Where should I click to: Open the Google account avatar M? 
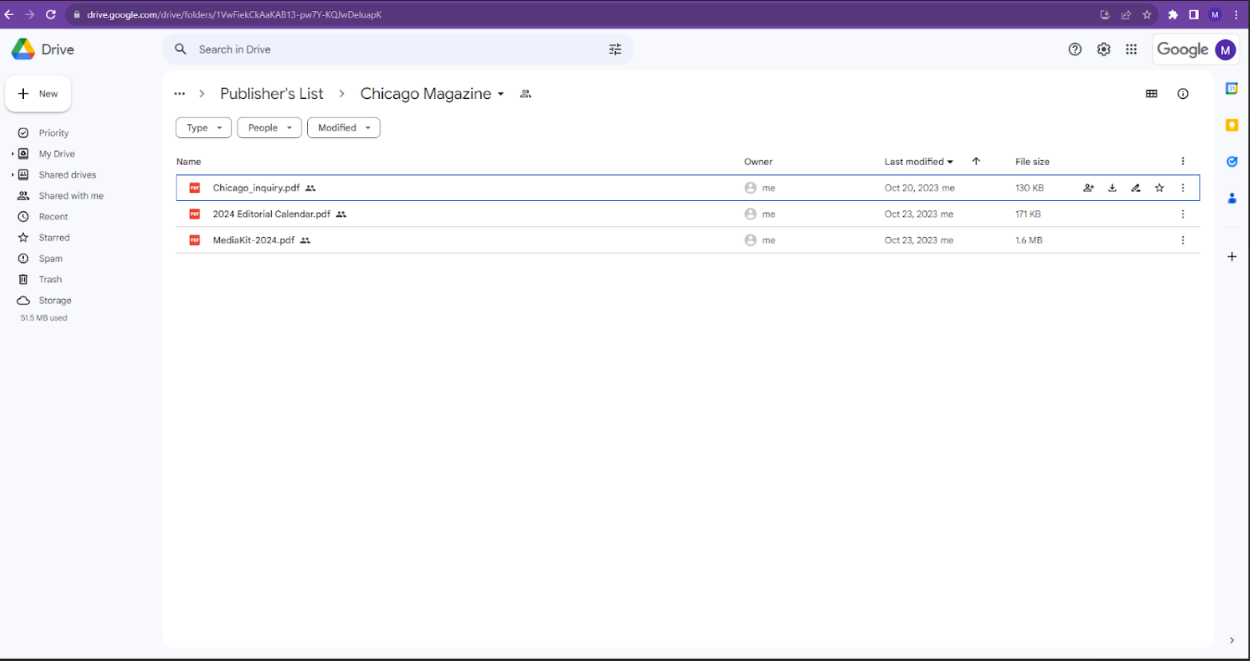point(1225,49)
